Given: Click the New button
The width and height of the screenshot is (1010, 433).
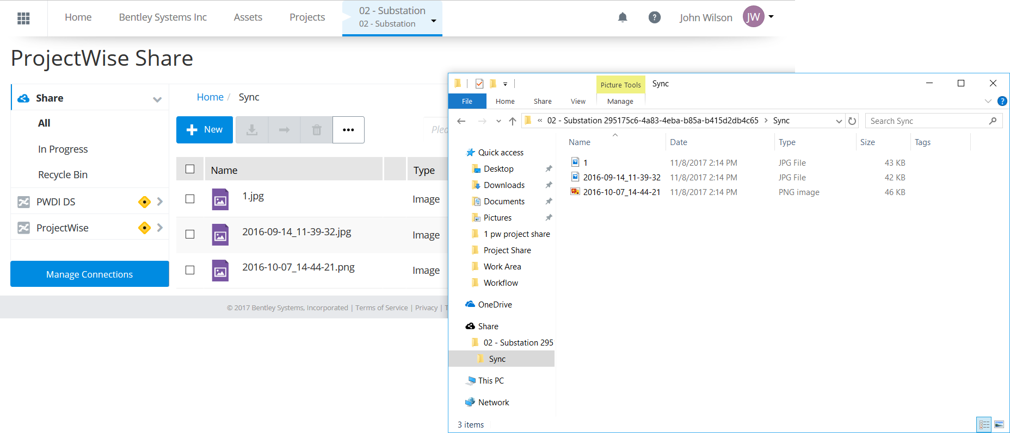Looking at the screenshot, I should tap(205, 130).
